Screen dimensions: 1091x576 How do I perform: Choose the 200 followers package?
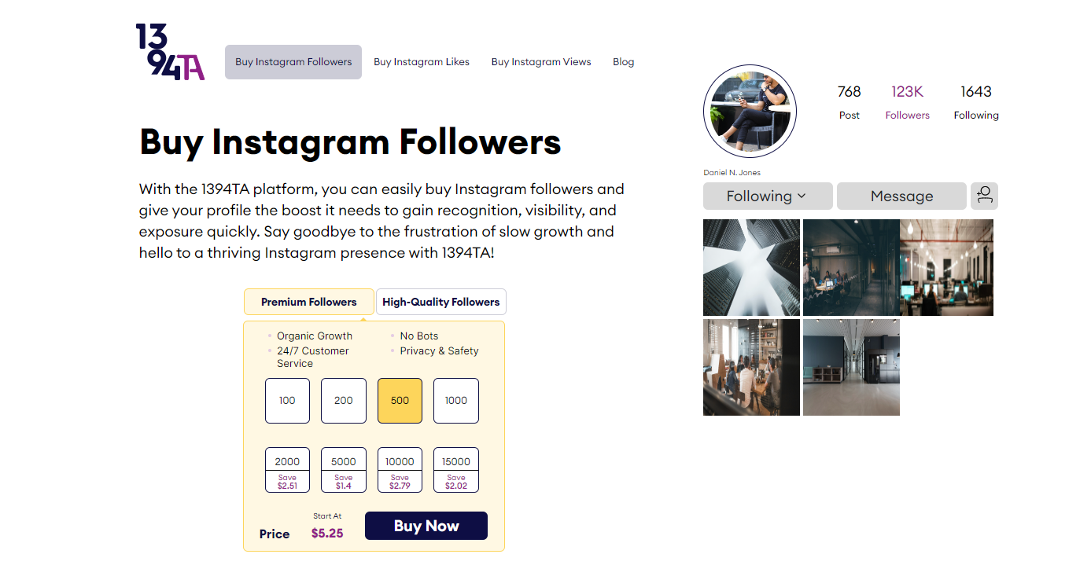[x=344, y=401]
